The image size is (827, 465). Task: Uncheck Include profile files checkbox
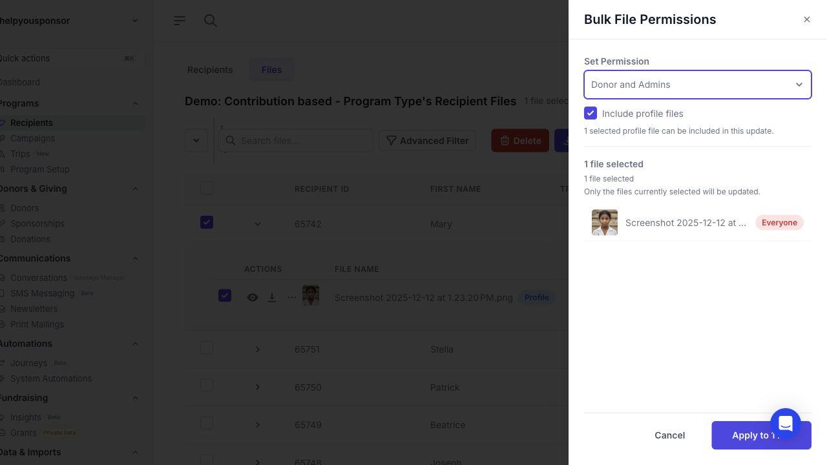(591, 114)
